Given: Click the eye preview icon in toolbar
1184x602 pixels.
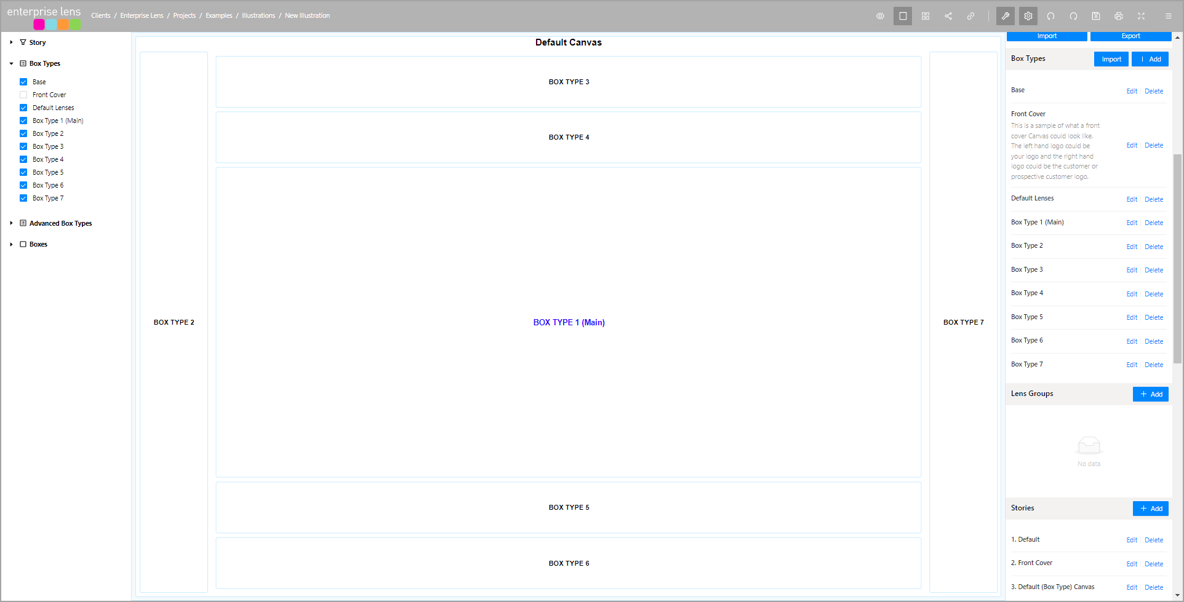Looking at the screenshot, I should click(880, 16).
